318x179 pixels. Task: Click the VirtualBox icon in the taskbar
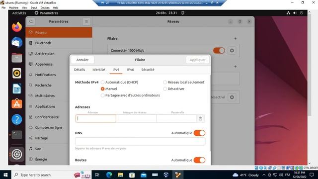166,175
